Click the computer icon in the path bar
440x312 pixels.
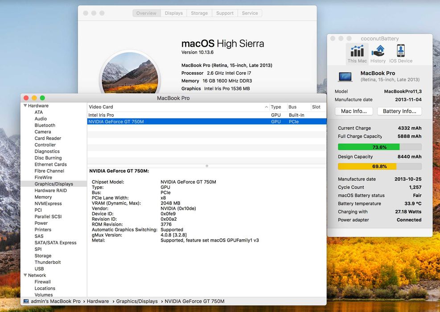tap(26, 301)
